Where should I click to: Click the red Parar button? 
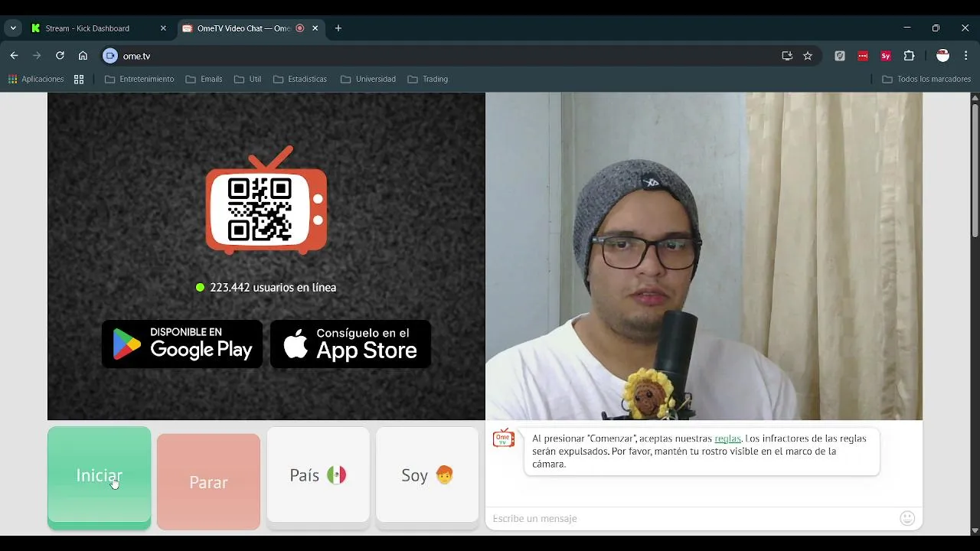[208, 482]
